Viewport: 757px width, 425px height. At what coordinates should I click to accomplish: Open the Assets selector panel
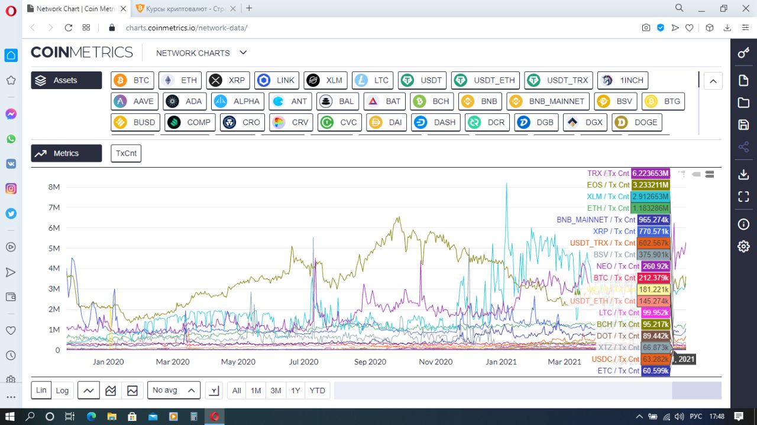(x=66, y=80)
